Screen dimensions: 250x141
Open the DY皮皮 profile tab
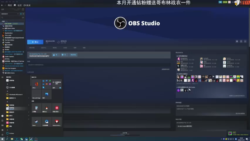click(x=27, y=5)
